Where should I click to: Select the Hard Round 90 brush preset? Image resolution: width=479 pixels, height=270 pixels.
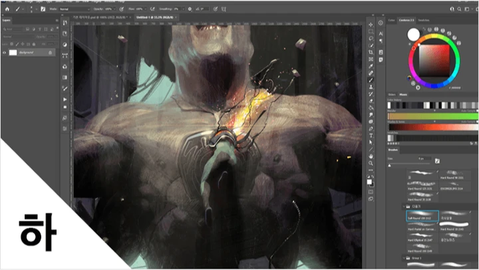click(x=454, y=175)
